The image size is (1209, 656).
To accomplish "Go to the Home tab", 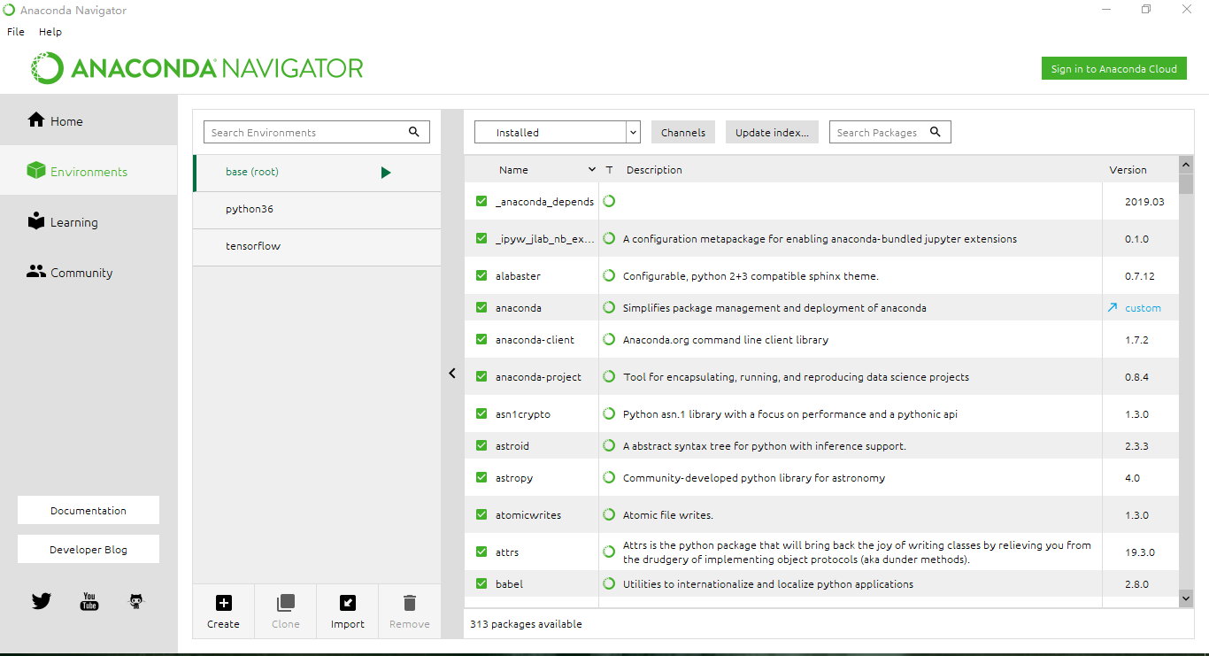I will point(89,120).
